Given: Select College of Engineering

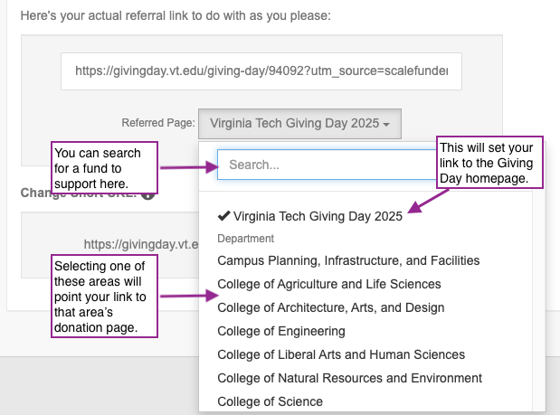Looking at the screenshot, I should (281, 331).
